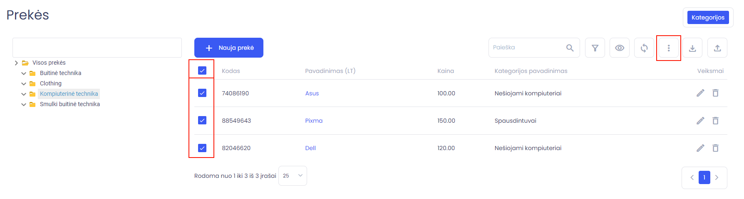Image resolution: width=744 pixels, height=199 pixels.
Task: Click the download export icon
Action: pyautogui.click(x=692, y=48)
